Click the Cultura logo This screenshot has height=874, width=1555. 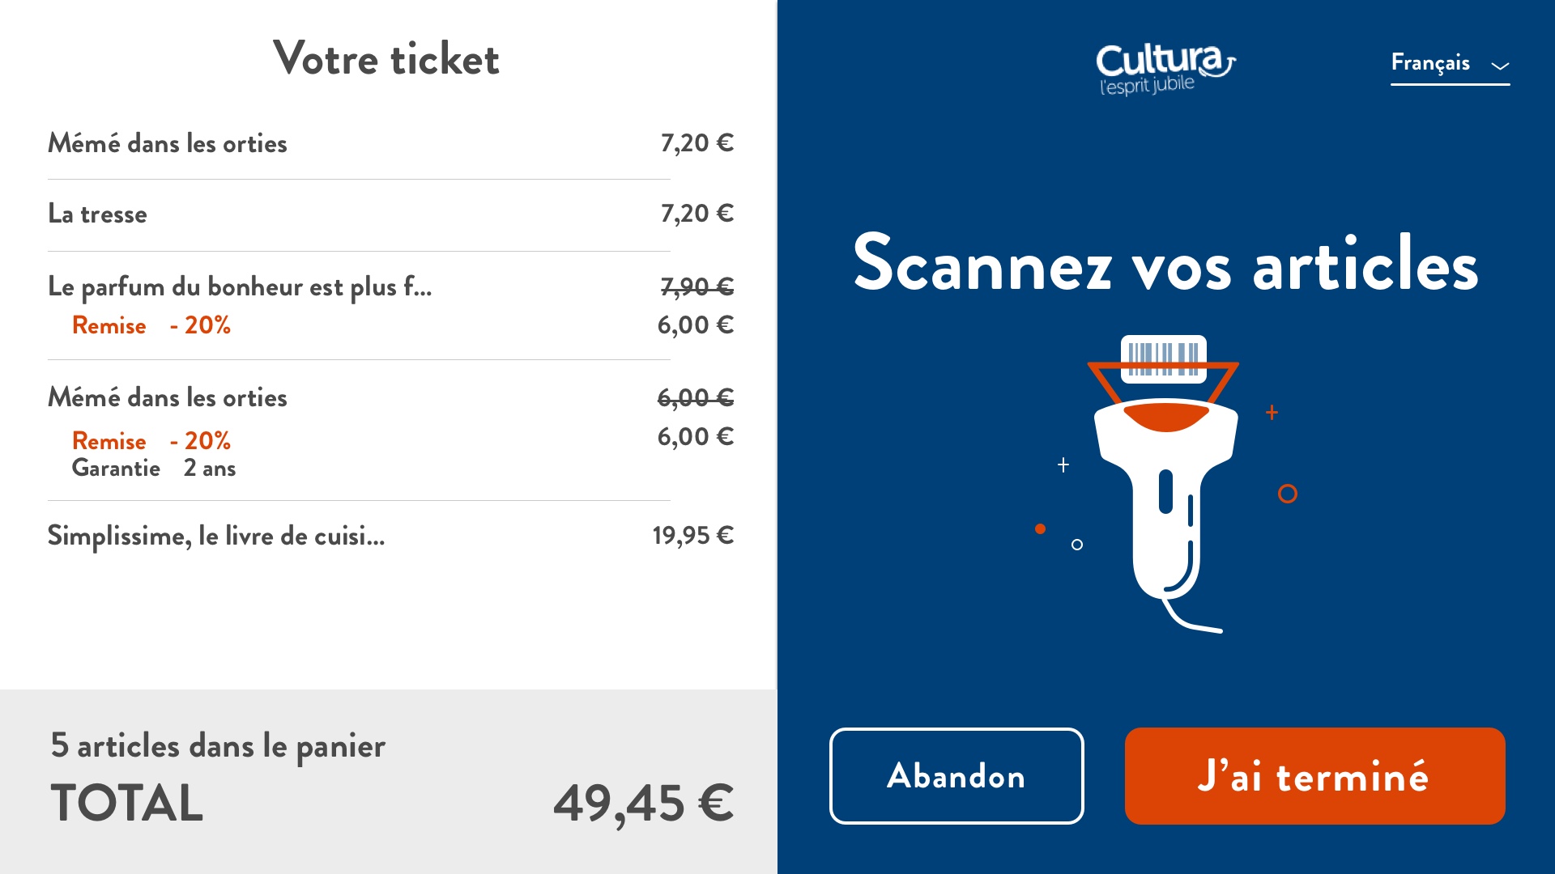pos(1165,70)
